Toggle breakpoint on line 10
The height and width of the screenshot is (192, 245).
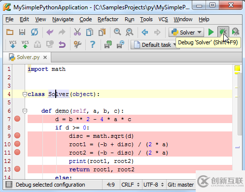(x=17, y=144)
